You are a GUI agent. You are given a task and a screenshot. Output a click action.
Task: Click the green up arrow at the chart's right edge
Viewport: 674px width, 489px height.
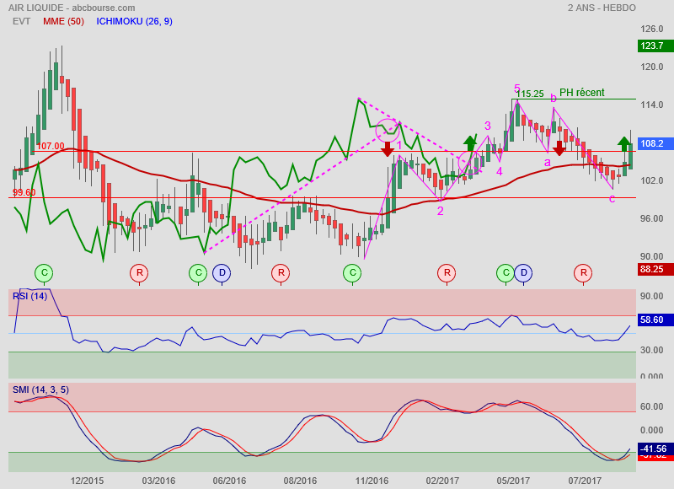[x=624, y=143]
